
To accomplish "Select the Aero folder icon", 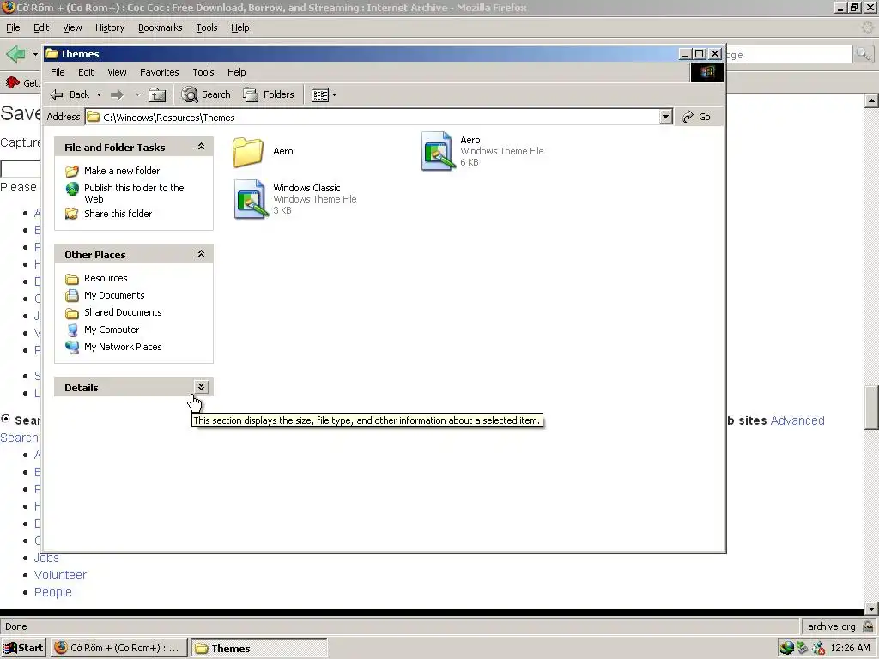I will [248, 151].
